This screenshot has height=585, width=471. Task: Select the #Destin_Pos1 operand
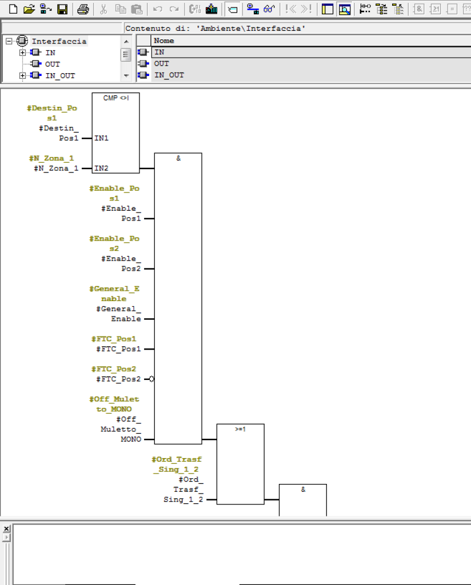(x=59, y=133)
